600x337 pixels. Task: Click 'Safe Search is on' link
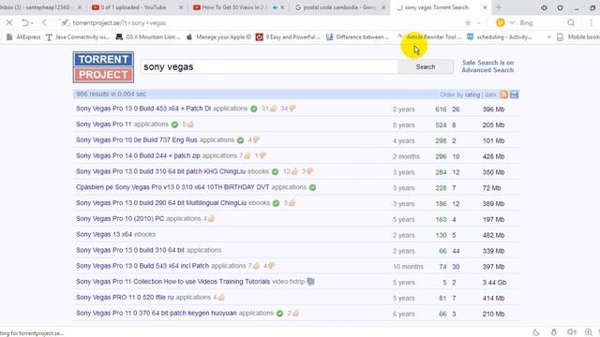point(487,63)
